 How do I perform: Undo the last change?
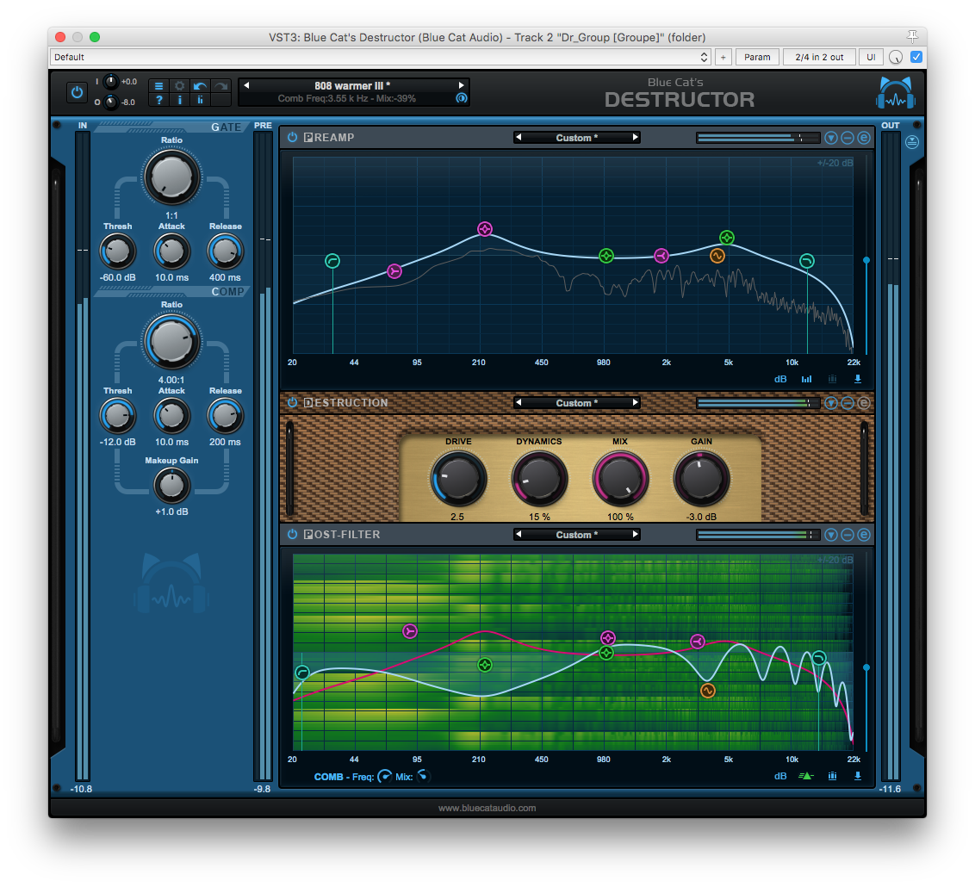click(x=200, y=85)
